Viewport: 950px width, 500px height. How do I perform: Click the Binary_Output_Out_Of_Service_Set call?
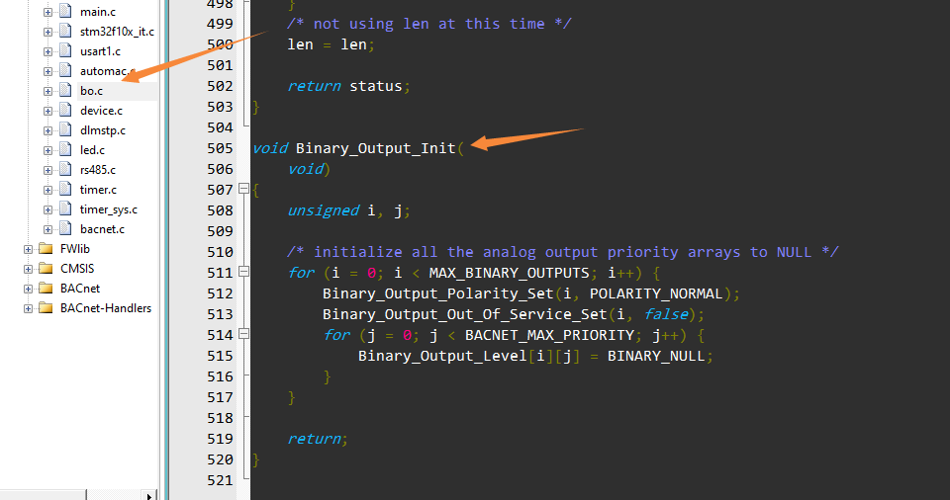click(465, 314)
